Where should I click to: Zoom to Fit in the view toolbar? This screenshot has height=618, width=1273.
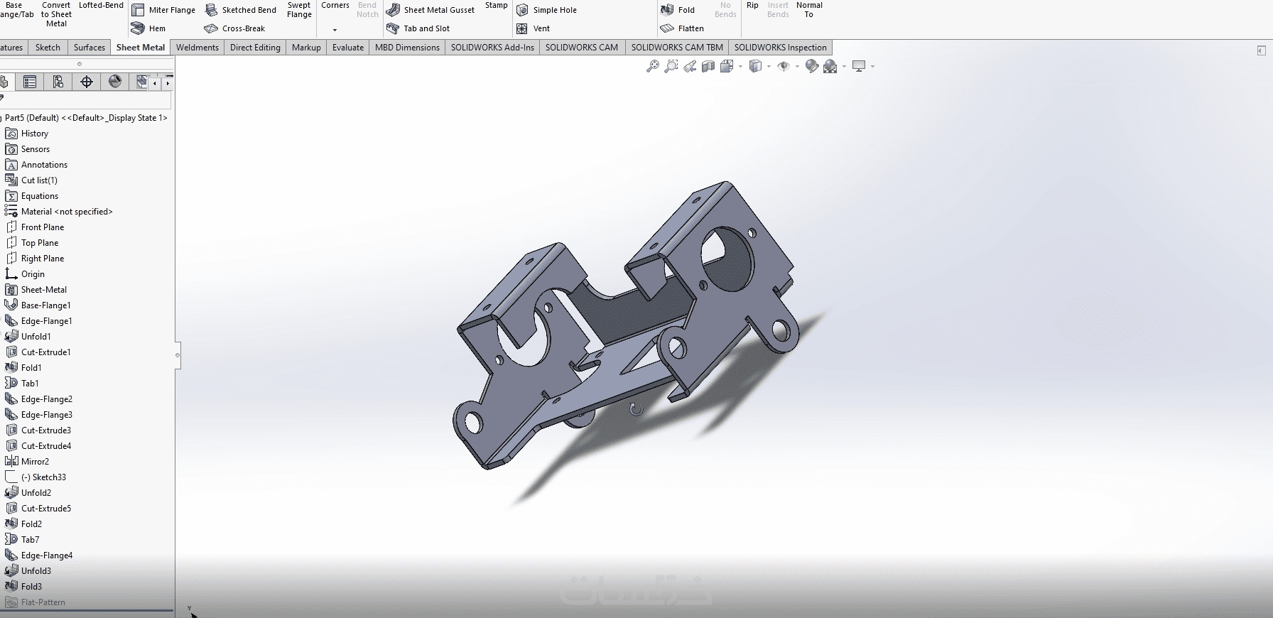click(x=652, y=66)
